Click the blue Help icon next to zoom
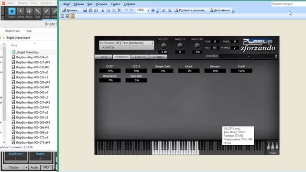Image resolution: width=306 pixels, height=172 pixels. tap(153, 11)
